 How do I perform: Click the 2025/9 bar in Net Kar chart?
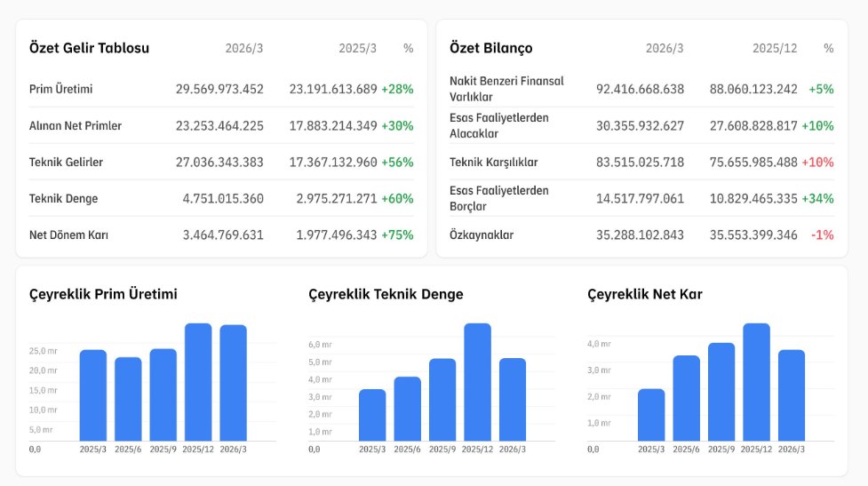[721, 392]
